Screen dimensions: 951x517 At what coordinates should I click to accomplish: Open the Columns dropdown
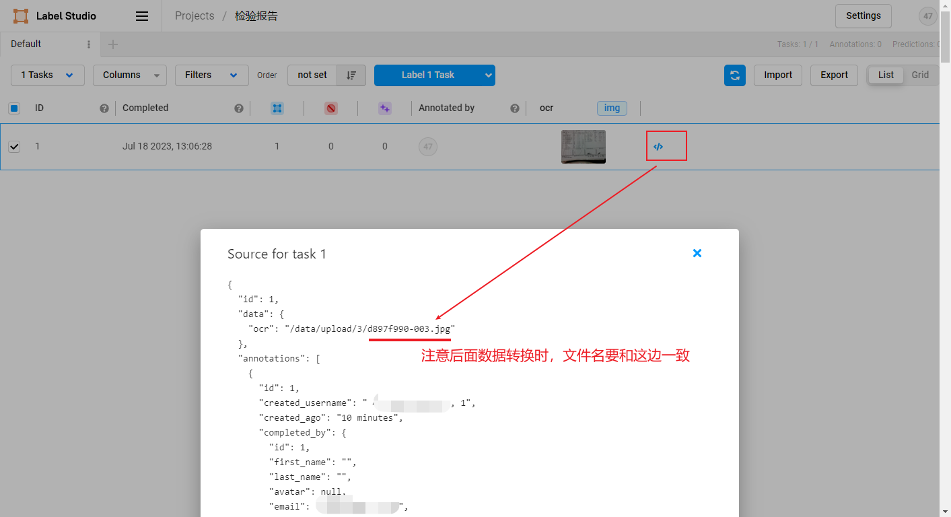click(x=130, y=75)
